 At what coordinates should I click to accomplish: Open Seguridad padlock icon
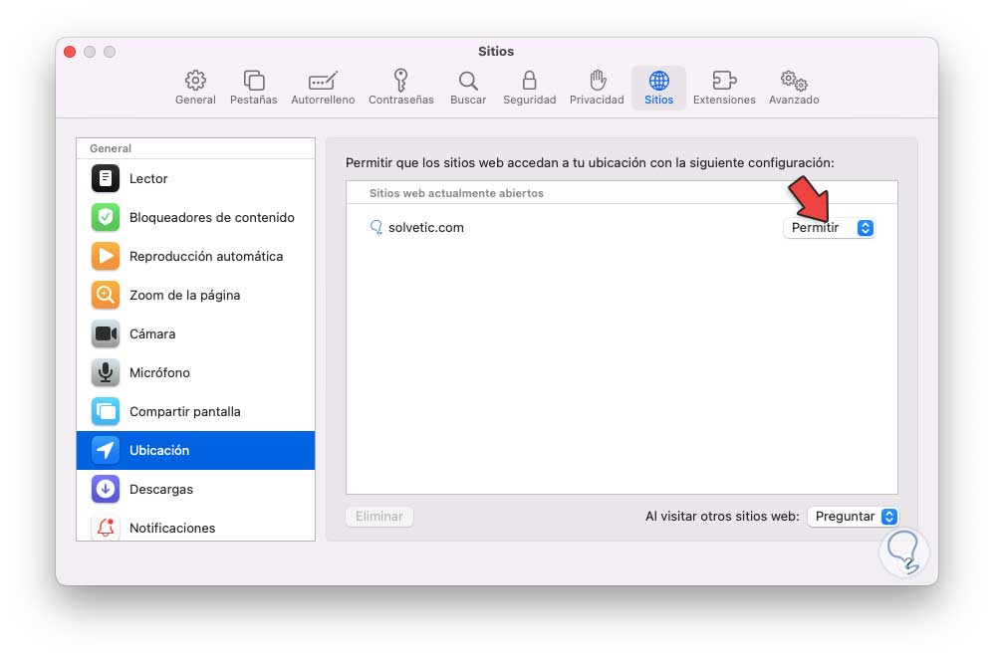(x=529, y=81)
